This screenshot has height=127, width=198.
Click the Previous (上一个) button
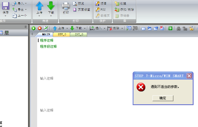point(20,16)
